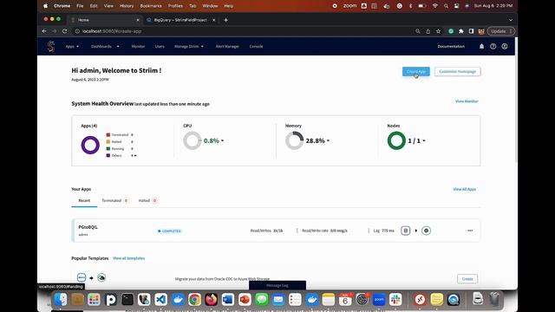The width and height of the screenshot is (555, 312).
Task: Launch Visual Studio Code from the Dock
Action: [161, 300]
